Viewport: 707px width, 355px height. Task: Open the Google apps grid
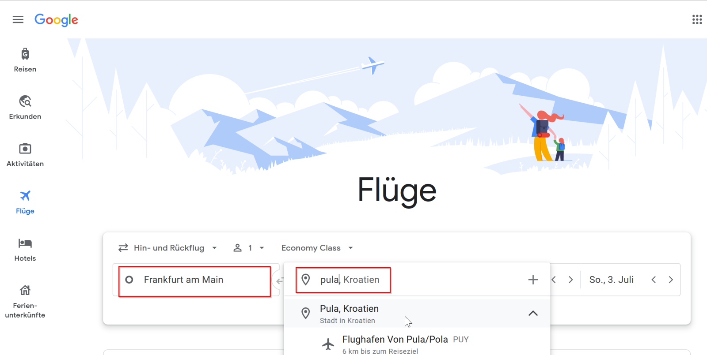pos(697,19)
